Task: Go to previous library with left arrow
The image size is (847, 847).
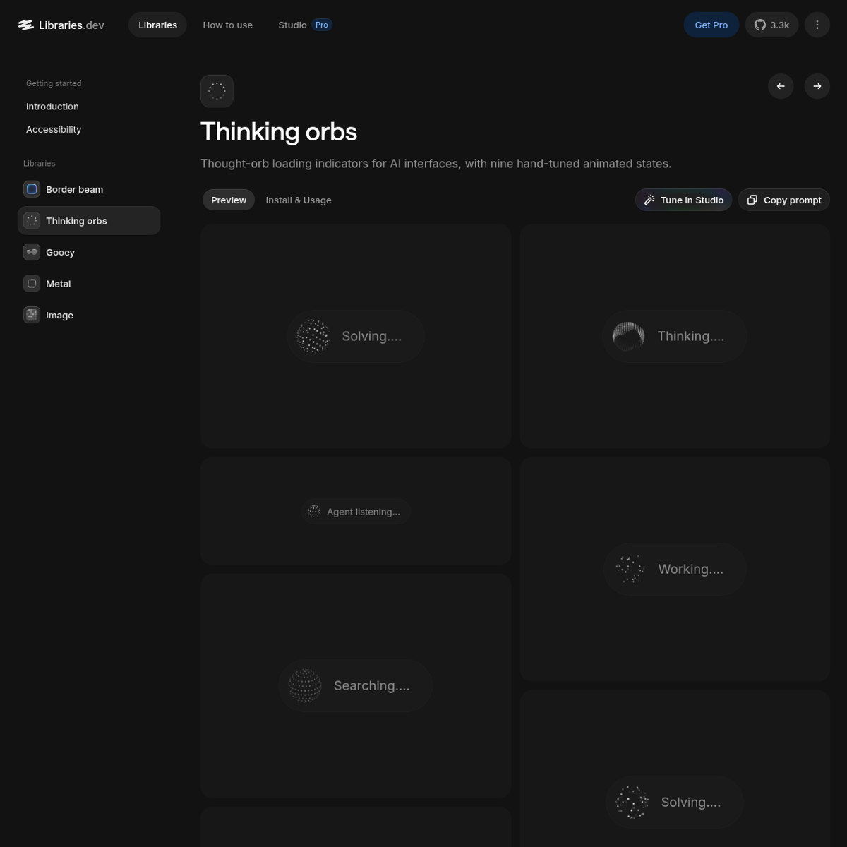Action: click(781, 86)
